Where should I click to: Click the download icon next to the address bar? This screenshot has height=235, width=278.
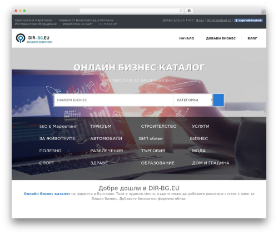tap(189, 11)
